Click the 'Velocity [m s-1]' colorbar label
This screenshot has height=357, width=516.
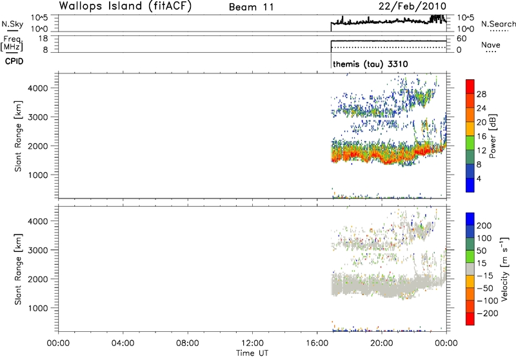[504, 269]
